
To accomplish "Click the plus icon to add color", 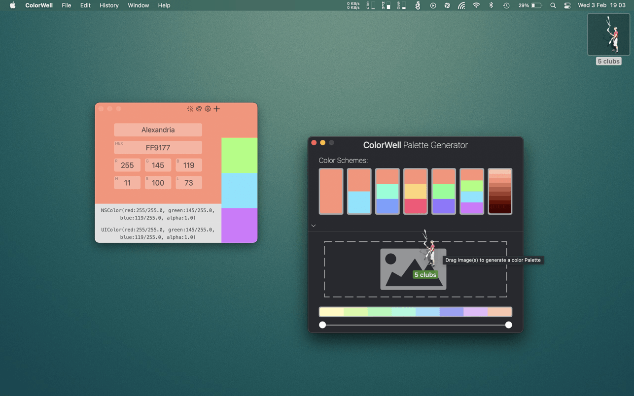I will coord(216,109).
